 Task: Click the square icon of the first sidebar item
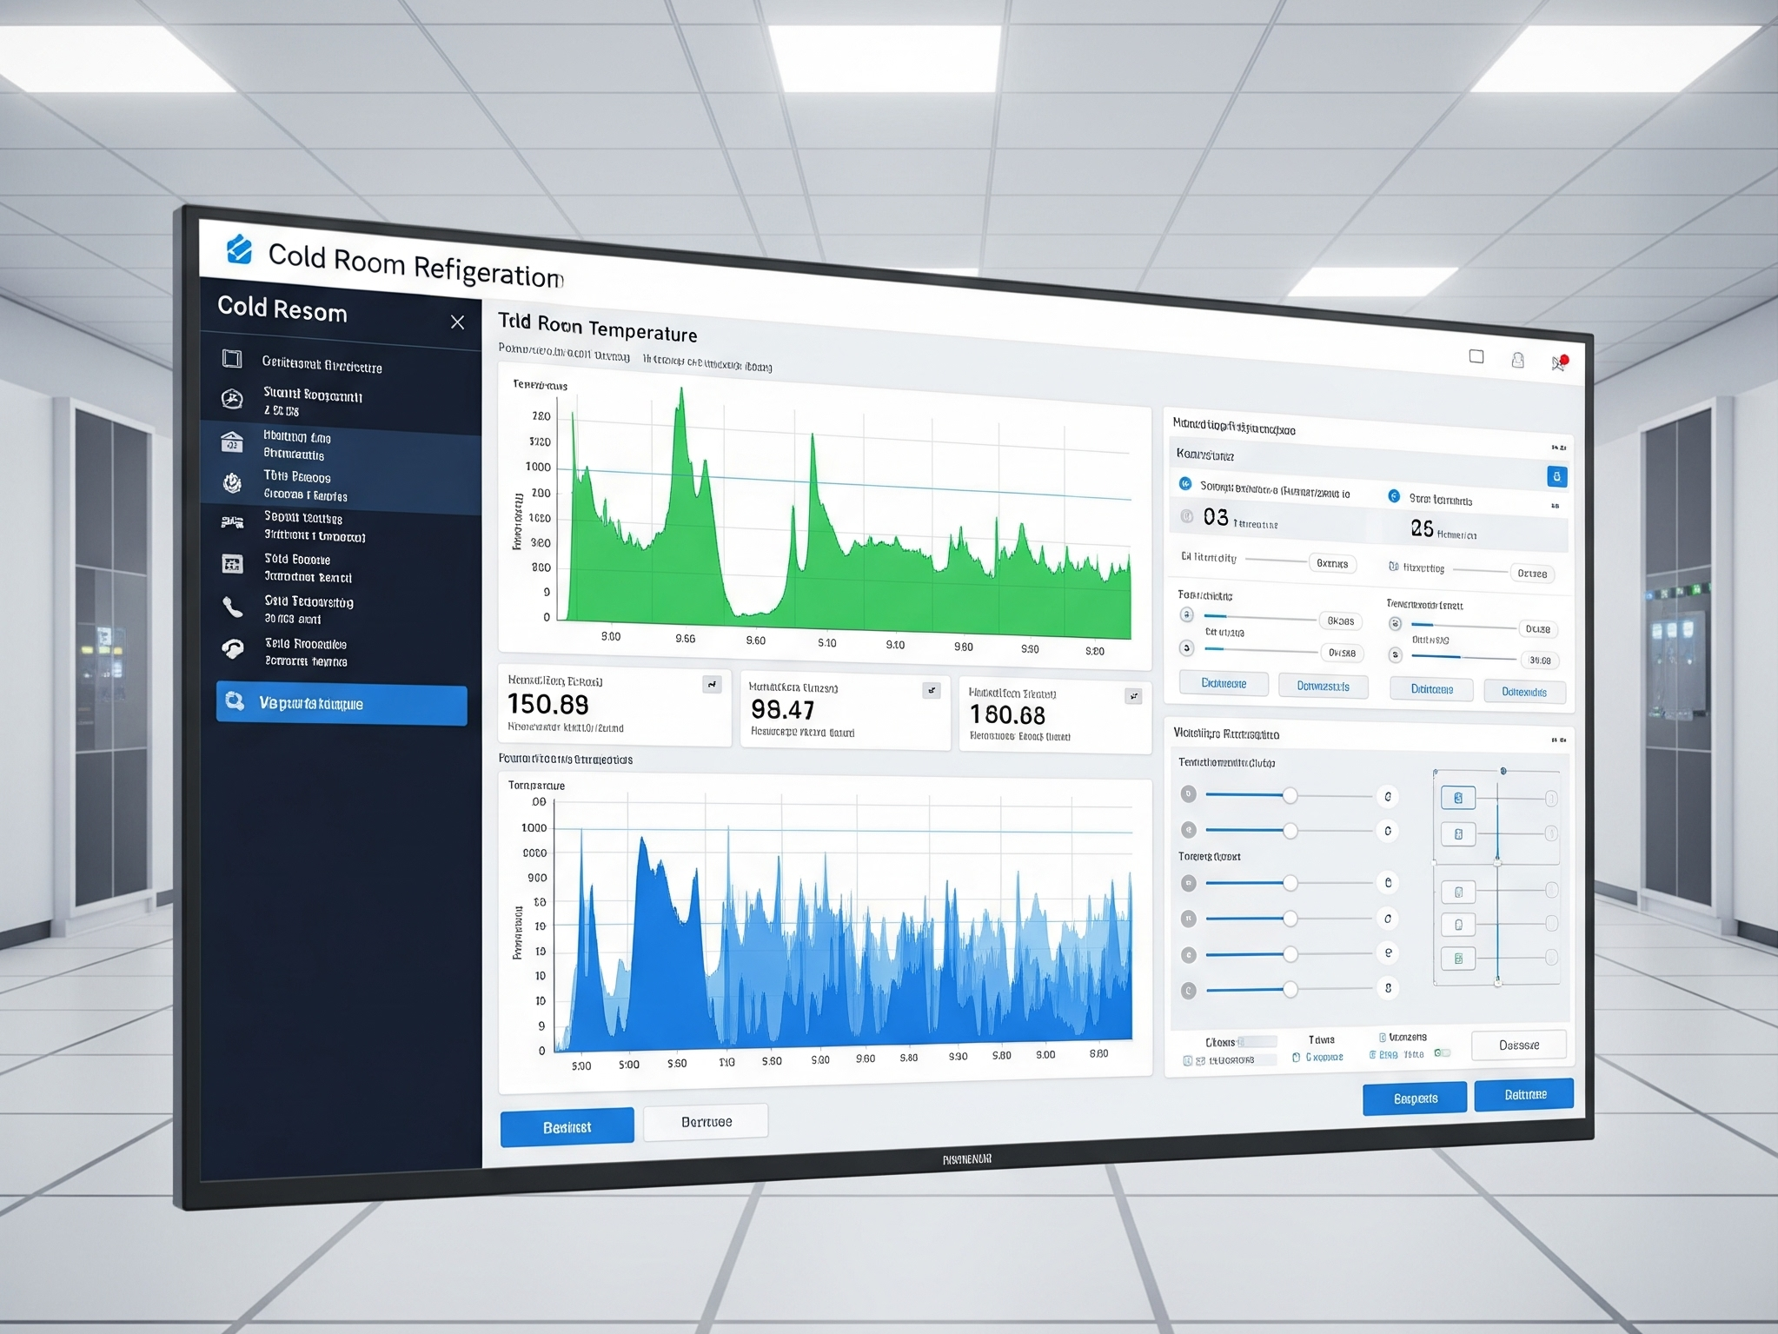tap(232, 358)
